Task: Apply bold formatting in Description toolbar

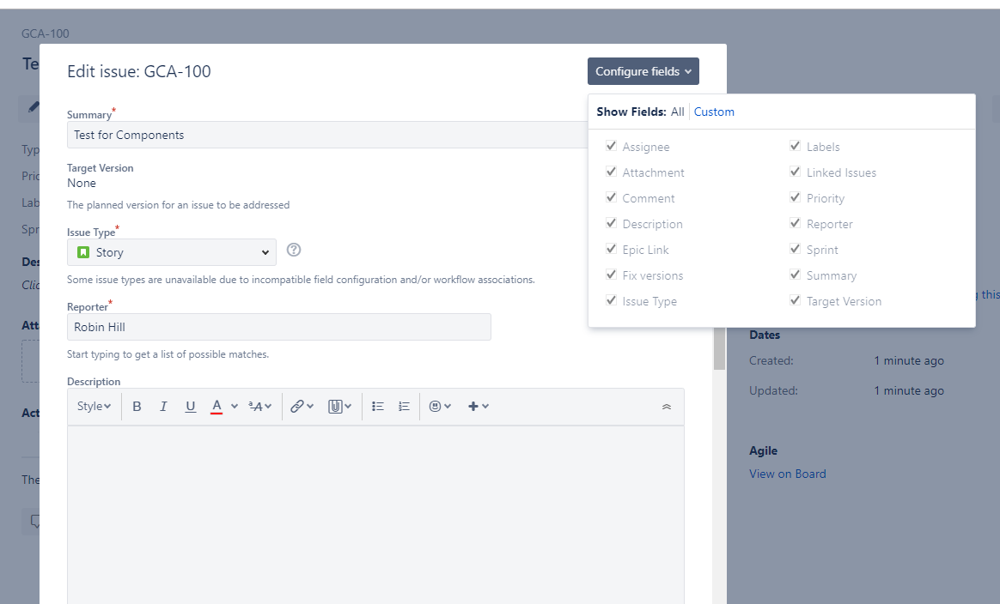Action: pyautogui.click(x=137, y=407)
